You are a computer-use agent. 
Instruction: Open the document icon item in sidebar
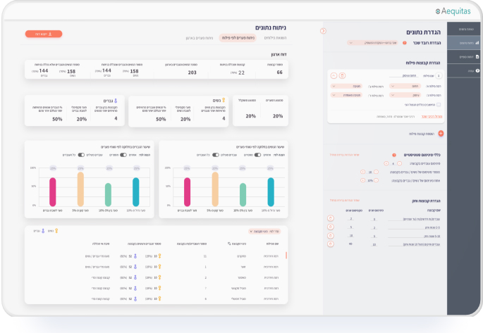pos(477,56)
